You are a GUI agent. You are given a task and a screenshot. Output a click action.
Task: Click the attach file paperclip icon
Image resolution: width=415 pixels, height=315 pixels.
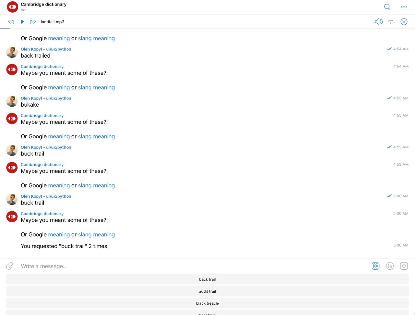click(x=10, y=266)
